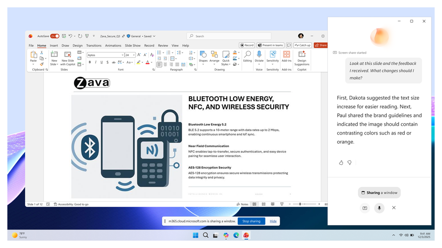Click Sharing a window pill
The image size is (442, 248).
(379, 193)
